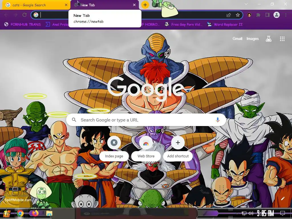Open Chrome from the taskbar
292x219 pixels.
[20, 213]
